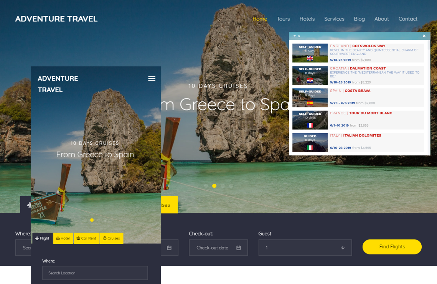Image resolution: width=437 pixels, height=284 pixels.
Task: Select the carousel dot in the mobile preview
Action: coord(92,220)
